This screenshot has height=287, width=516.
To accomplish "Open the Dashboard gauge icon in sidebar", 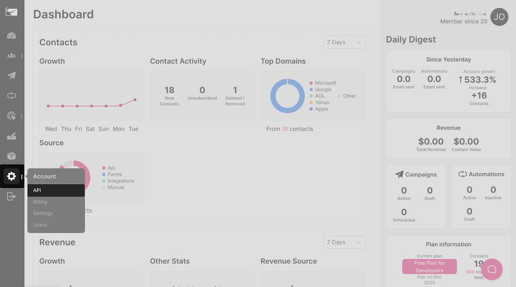I will click(11, 36).
